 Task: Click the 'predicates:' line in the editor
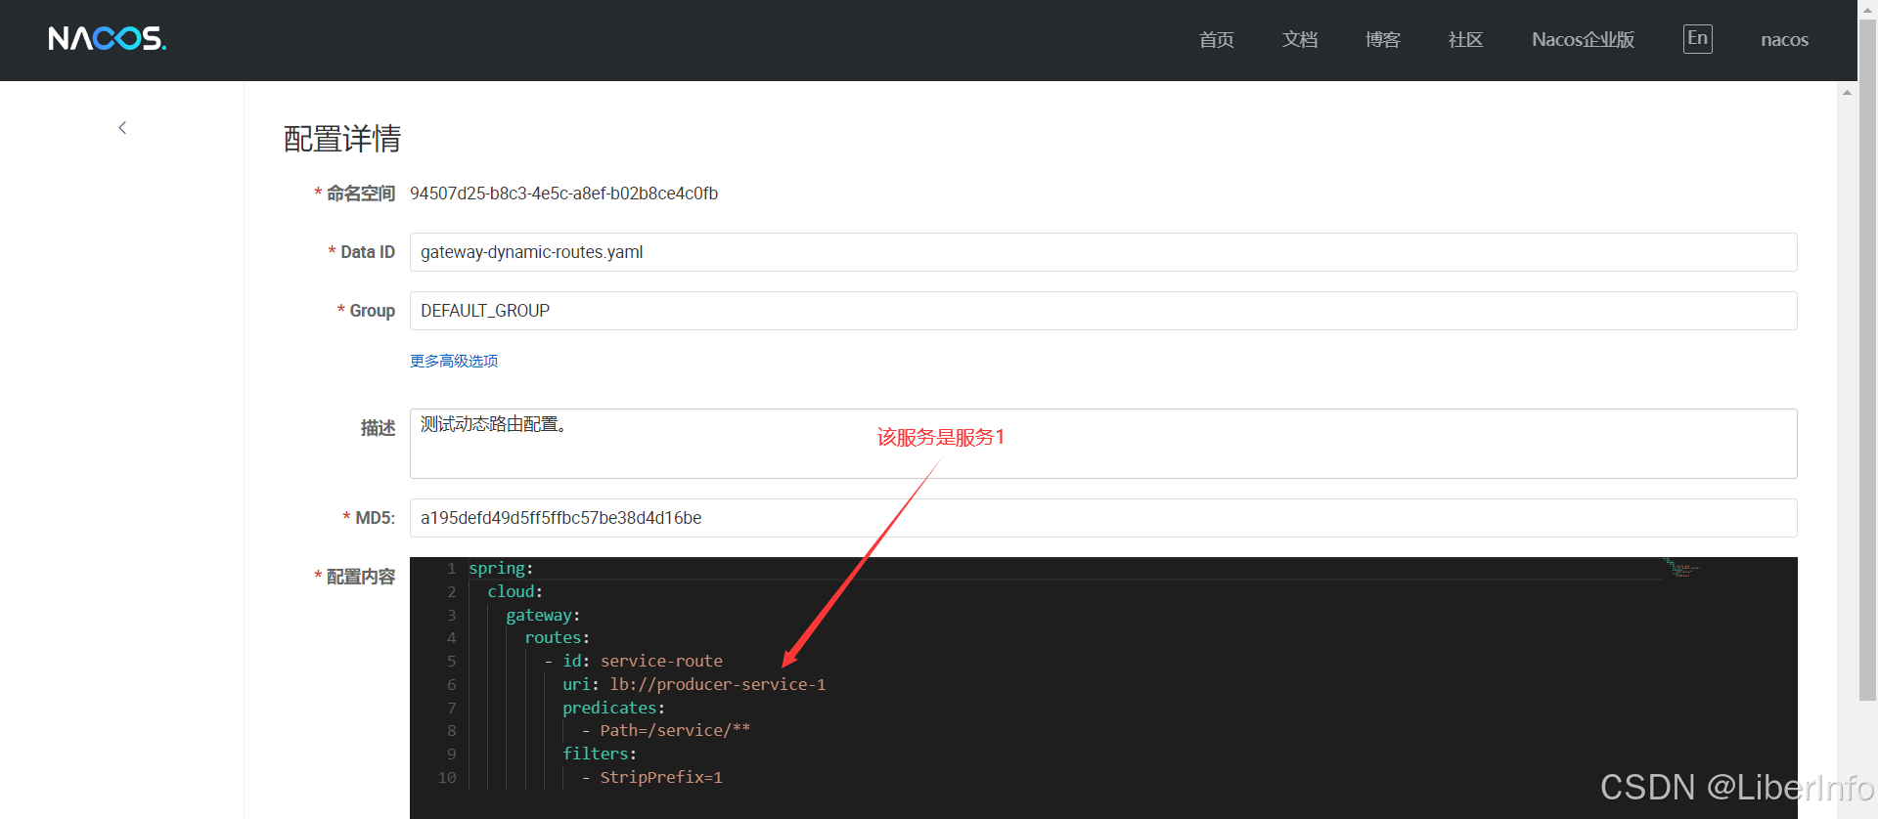tap(613, 708)
